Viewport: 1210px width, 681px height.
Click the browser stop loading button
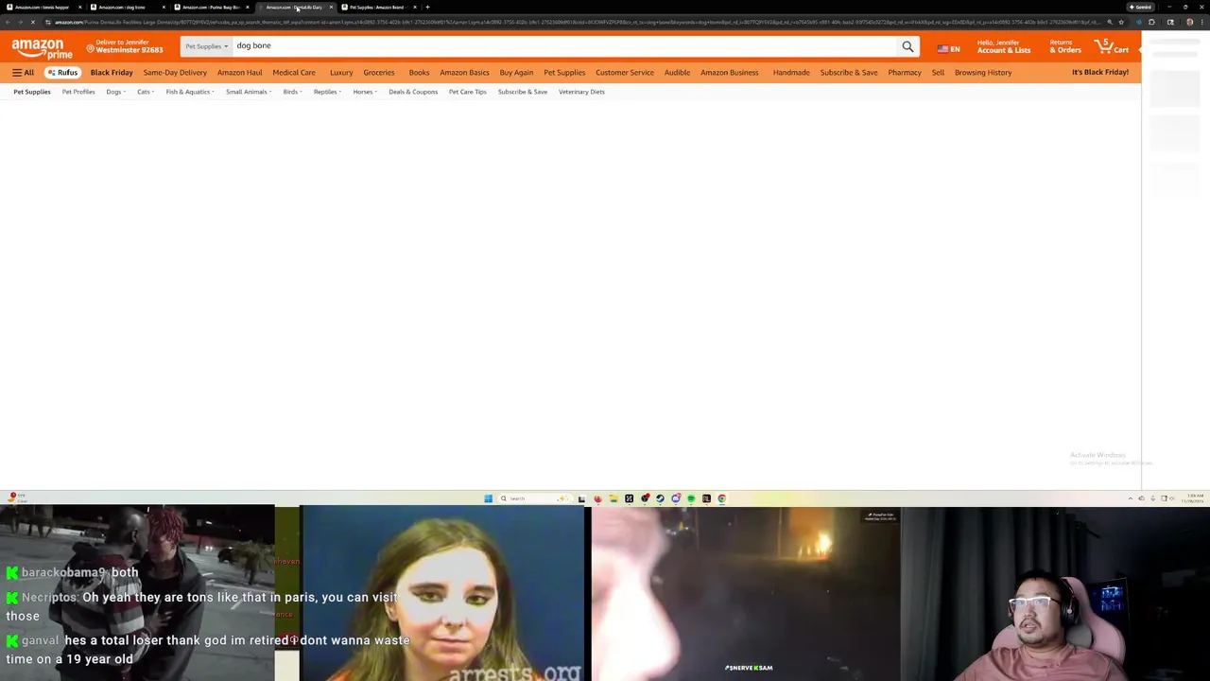point(32,22)
